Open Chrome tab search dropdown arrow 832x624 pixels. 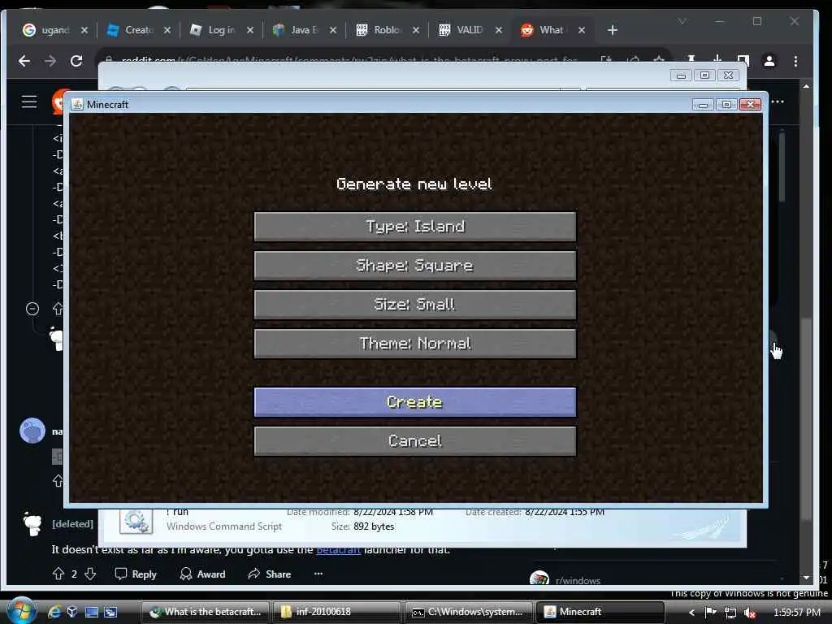[x=682, y=22]
